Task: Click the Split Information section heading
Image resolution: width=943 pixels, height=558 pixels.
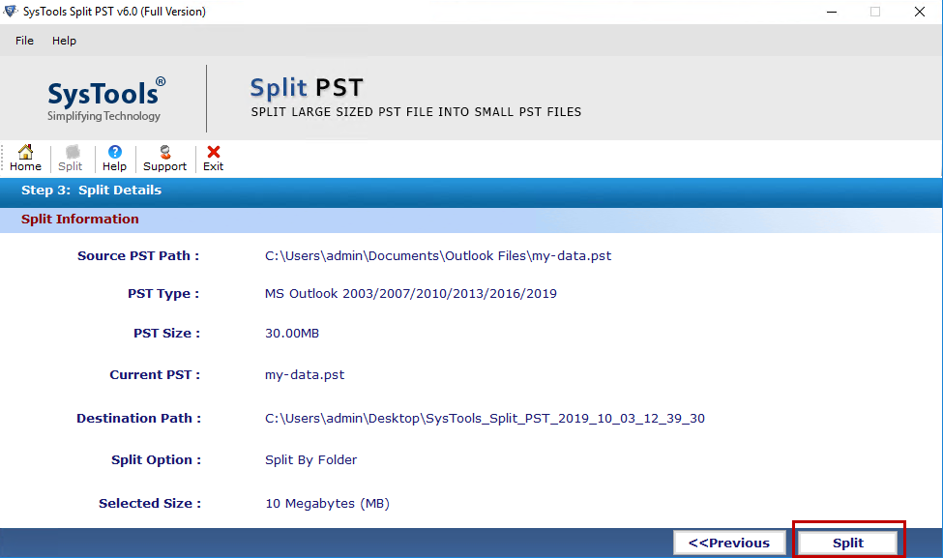Action: pyautogui.click(x=80, y=219)
